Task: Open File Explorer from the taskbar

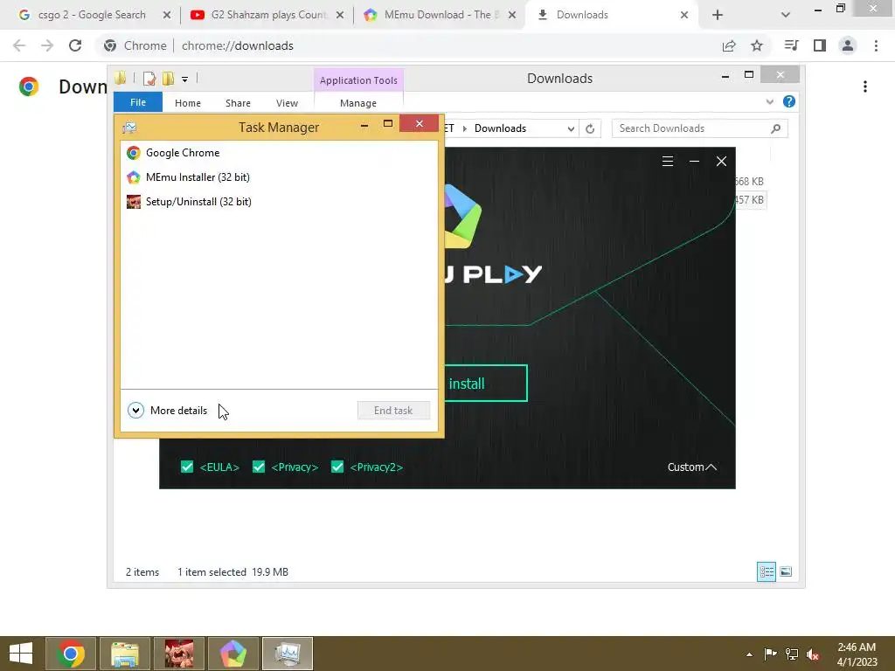Action: [125, 654]
